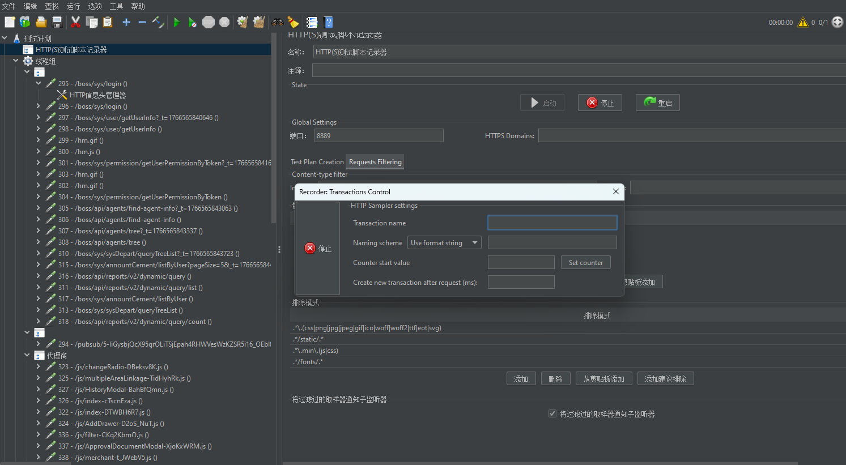Click the Cut scissors icon

click(x=75, y=22)
